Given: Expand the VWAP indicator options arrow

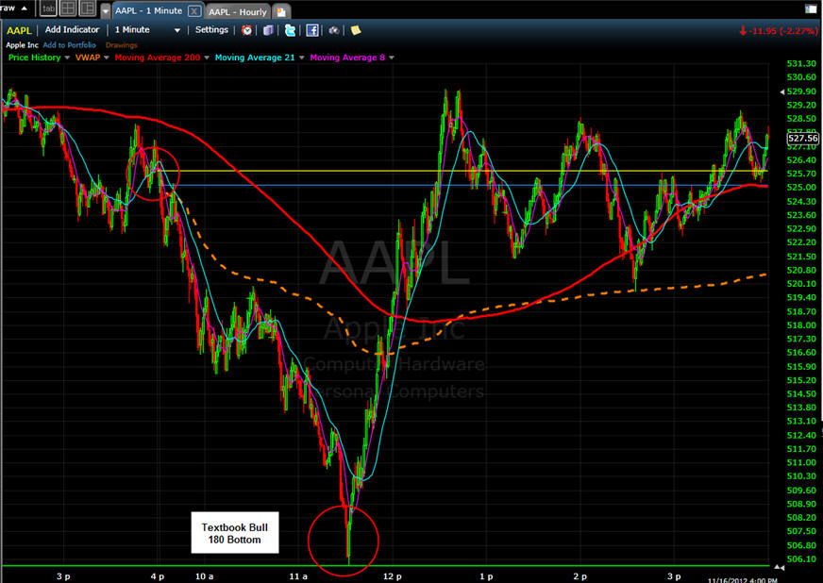Looking at the screenshot, I should [x=105, y=58].
